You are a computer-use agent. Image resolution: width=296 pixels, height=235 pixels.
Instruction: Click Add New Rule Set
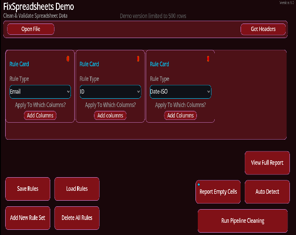tap(28, 218)
